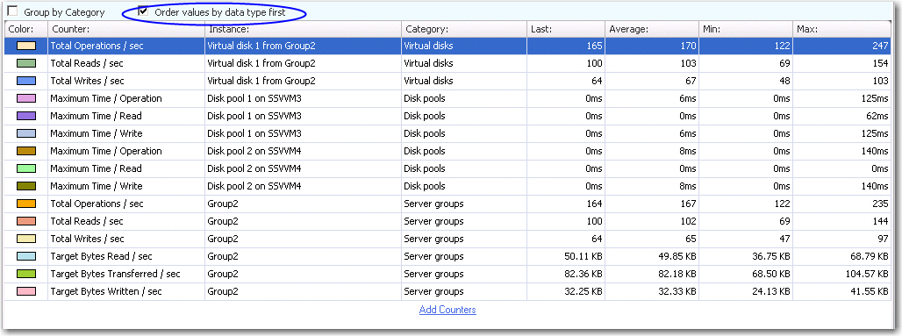The width and height of the screenshot is (902, 336).
Task: Click the 235 Max value for Group2
Action: pos(880,204)
